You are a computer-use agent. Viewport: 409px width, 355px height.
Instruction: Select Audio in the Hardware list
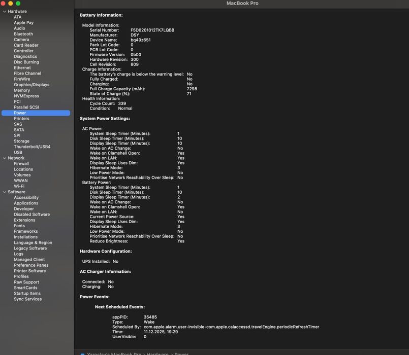click(20, 28)
